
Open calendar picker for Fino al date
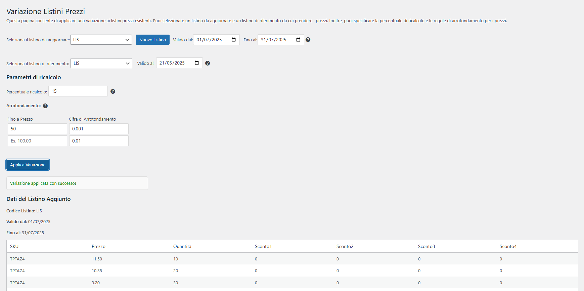click(x=298, y=40)
